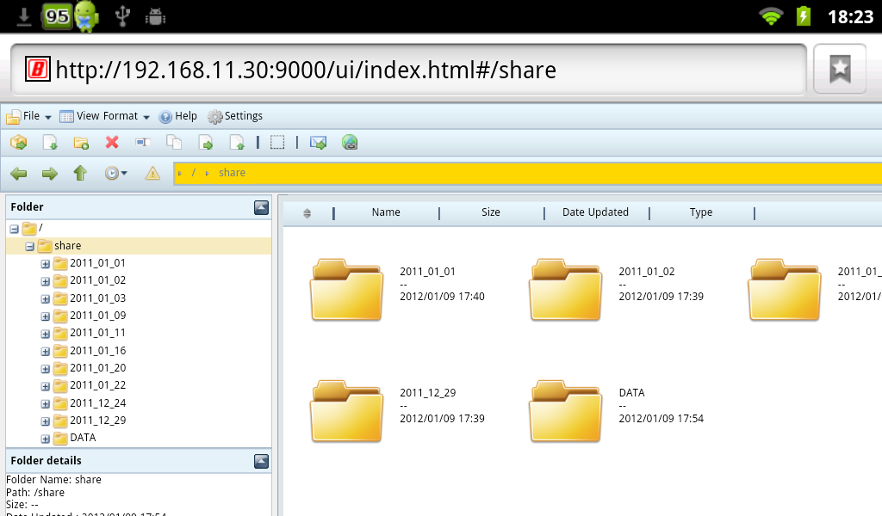Select 2011_12_24 in the folder tree
Viewport: 882px width, 516px height.
98,403
